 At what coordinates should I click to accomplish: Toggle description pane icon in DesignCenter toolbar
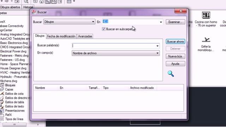click(60, 1)
